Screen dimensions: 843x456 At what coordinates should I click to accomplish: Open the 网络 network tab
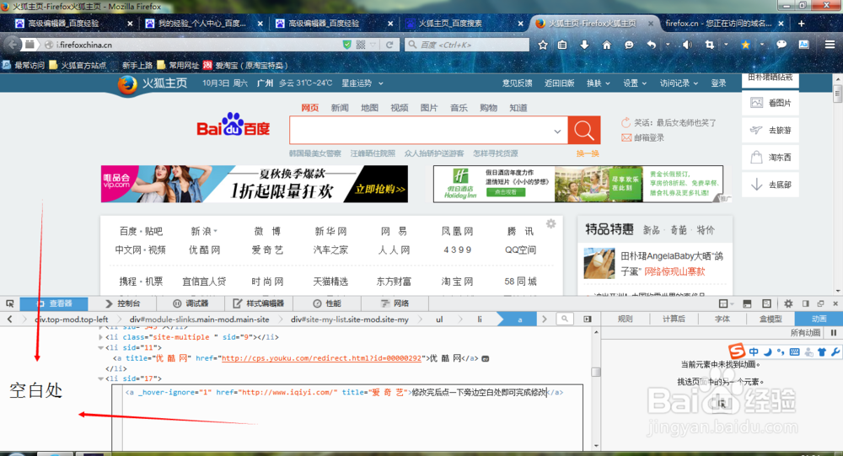tap(395, 303)
